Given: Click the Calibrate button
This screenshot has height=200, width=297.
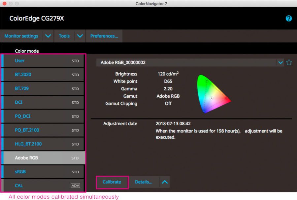Looking at the screenshot, I should 112,182.
